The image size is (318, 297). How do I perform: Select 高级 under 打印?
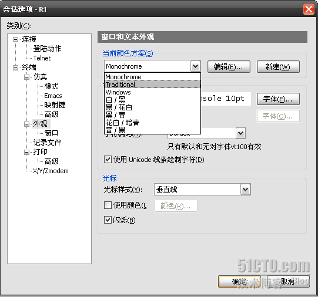click(x=51, y=161)
